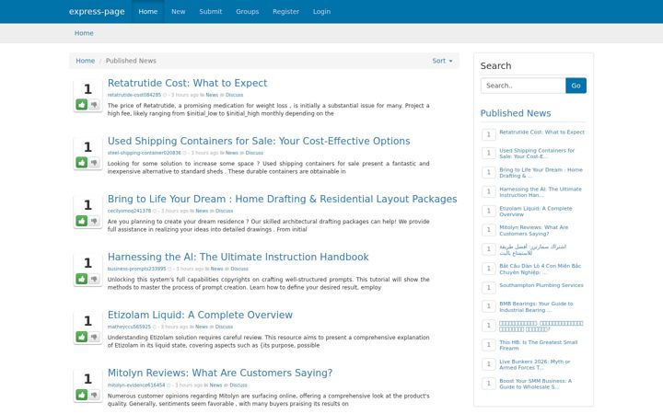663x414 pixels.
Task: Open the New navigation tab
Action: pyautogui.click(x=178, y=11)
